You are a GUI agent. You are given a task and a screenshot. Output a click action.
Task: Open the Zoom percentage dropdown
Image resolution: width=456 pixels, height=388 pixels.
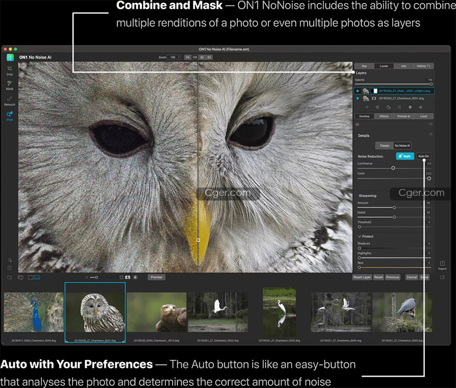[174, 58]
